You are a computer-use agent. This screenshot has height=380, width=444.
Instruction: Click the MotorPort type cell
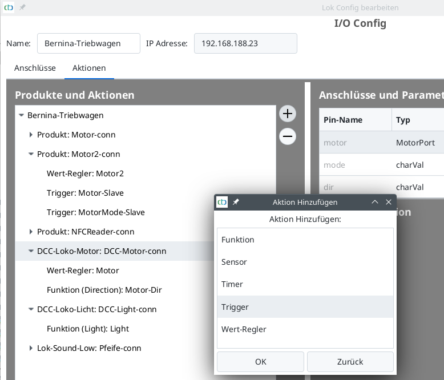[418, 143]
